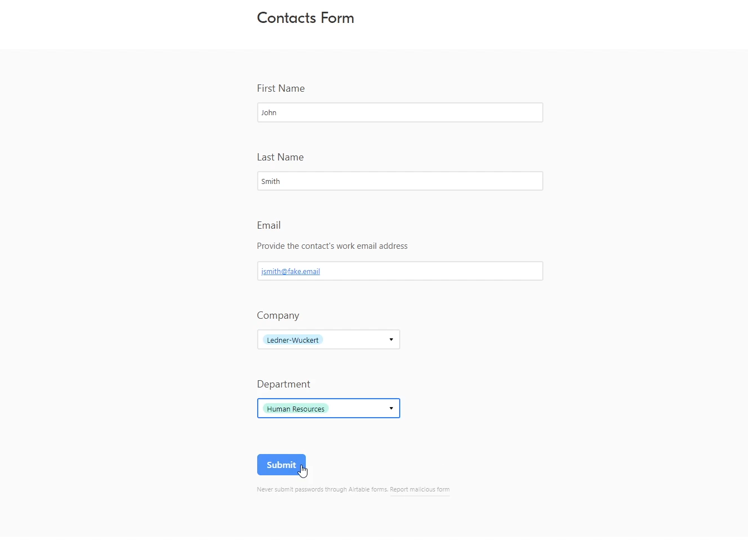Viewport: 748px width, 553px height.
Task: Open the Company dropdown arrow
Action: coord(391,339)
